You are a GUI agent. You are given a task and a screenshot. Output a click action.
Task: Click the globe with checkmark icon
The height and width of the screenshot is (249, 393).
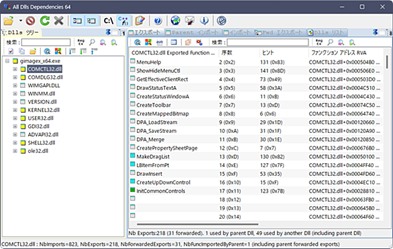point(176,21)
